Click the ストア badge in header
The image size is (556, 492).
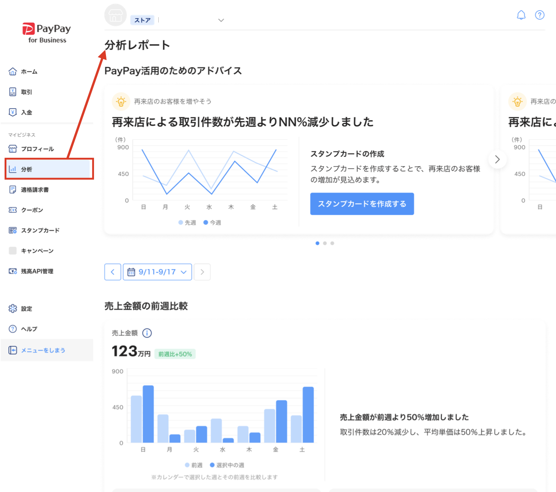pos(142,20)
